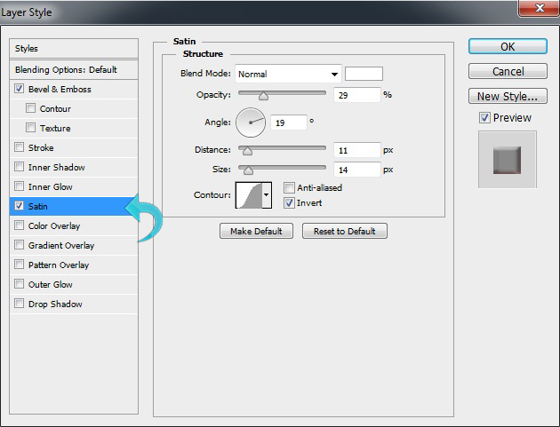Tick the Color Overlay checkbox
Image resolution: width=560 pixels, height=427 pixels.
(20, 225)
